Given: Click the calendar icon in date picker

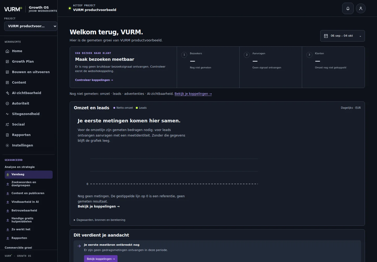Looking at the screenshot, I should pyautogui.click(x=326, y=36).
